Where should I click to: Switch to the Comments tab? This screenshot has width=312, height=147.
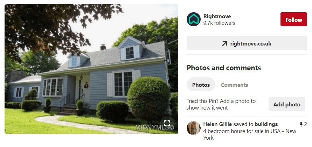click(x=234, y=85)
